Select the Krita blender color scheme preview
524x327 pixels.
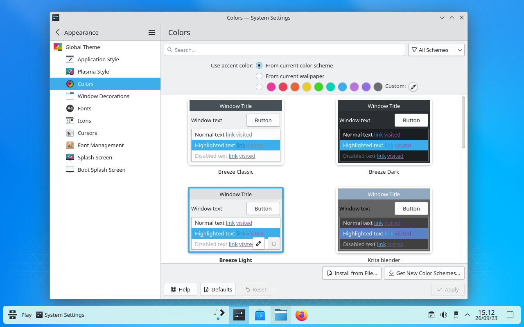[384, 220]
